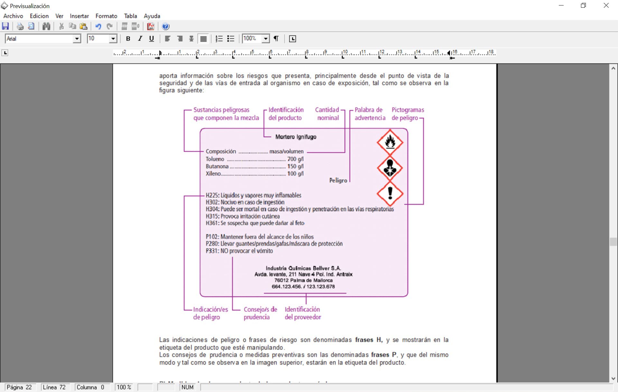Click the 'Peligro' signal word in figure
Image resolution: width=618 pixels, height=392 pixels.
click(x=338, y=181)
